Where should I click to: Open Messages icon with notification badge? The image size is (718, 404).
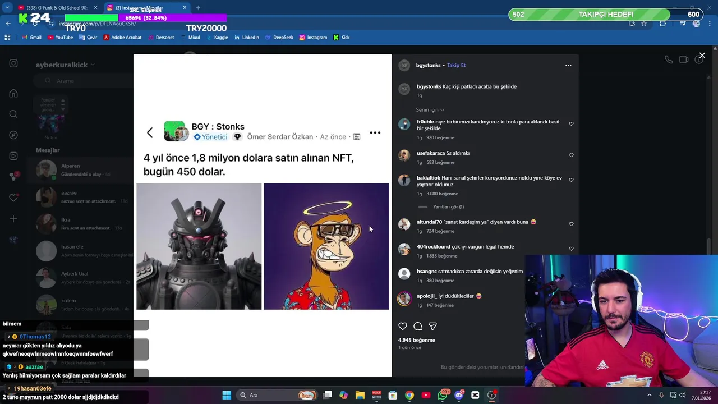(x=13, y=177)
